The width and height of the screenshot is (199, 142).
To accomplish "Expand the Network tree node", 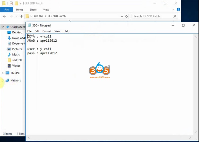I will 3,80.
